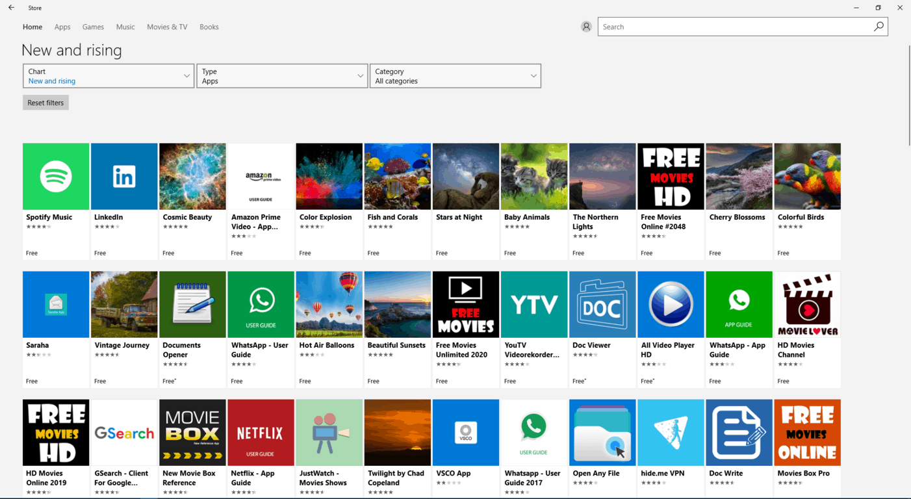The width and height of the screenshot is (911, 499).
Task: Open HD Movies Online 2019 app
Action: [x=56, y=448]
